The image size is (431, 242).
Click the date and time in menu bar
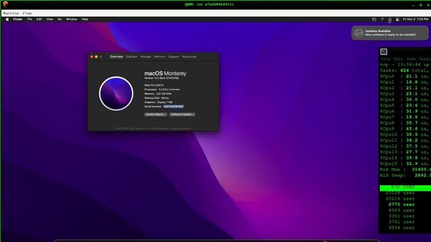coord(416,19)
